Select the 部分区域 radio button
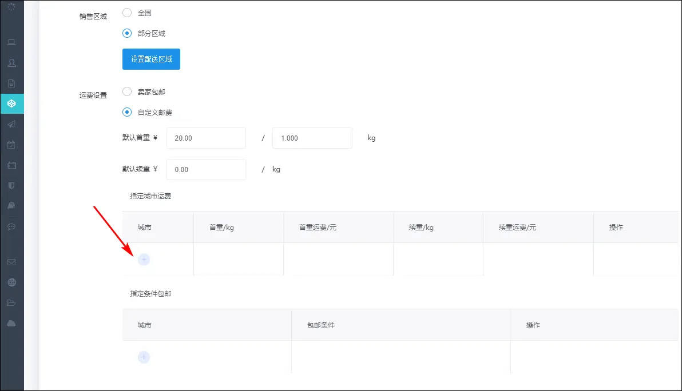 127,33
